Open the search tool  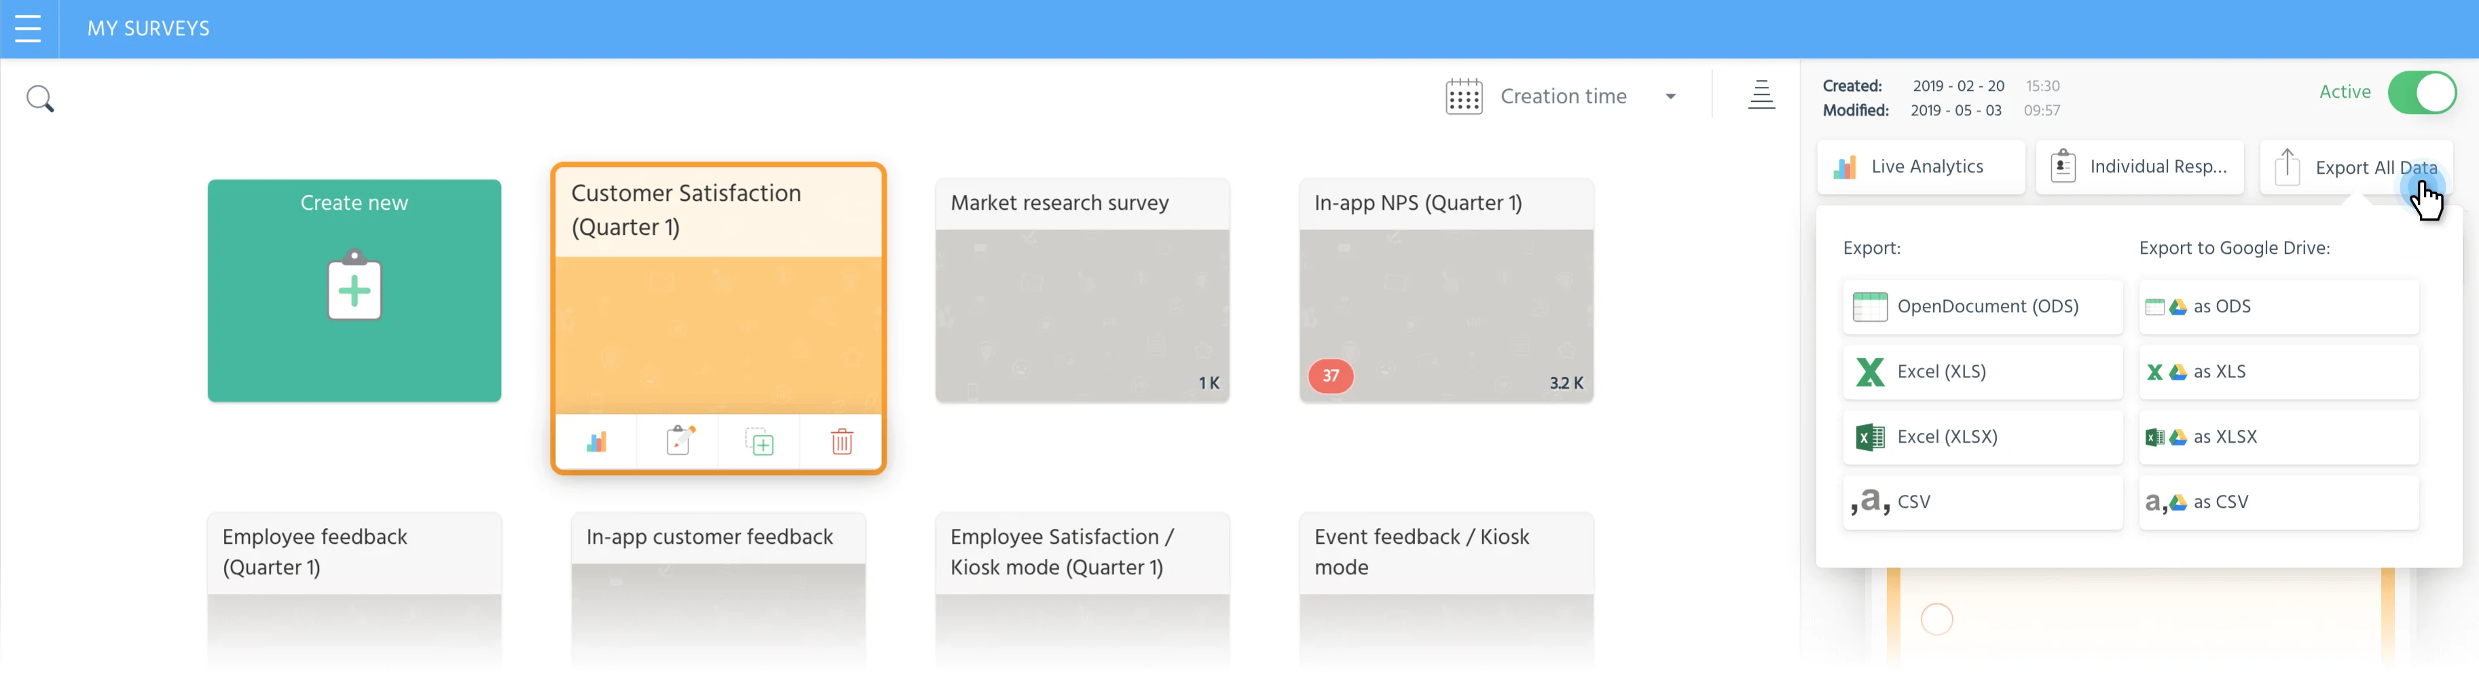coord(39,98)
